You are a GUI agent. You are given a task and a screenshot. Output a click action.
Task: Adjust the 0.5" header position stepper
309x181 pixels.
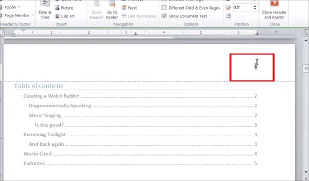click(x=255, y=8)
